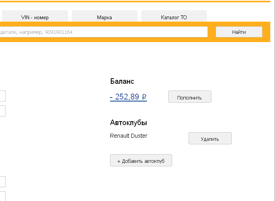Click the plus sign on Добавить автоклуб
This screenshot has width=275, height=201.
(x=119, y=161)
